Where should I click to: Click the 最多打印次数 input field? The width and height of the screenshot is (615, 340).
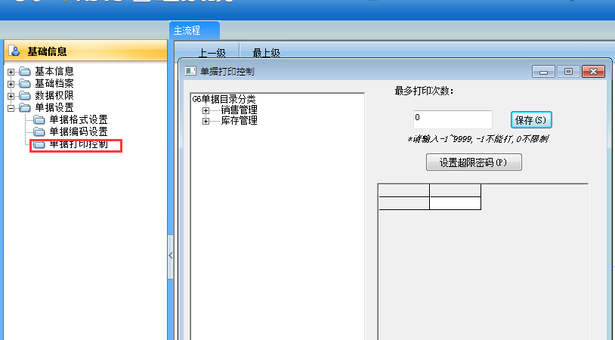coord(453,119)
